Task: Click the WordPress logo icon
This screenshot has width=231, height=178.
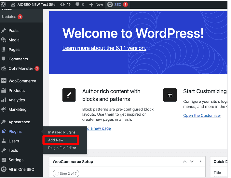Action: [4, 5]
